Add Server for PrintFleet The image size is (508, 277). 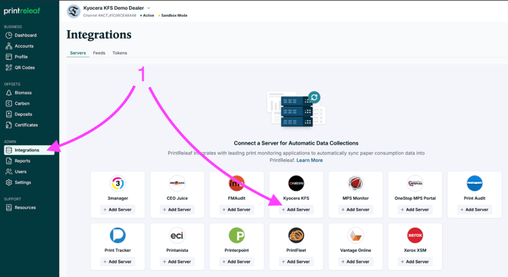pos(296,262)
